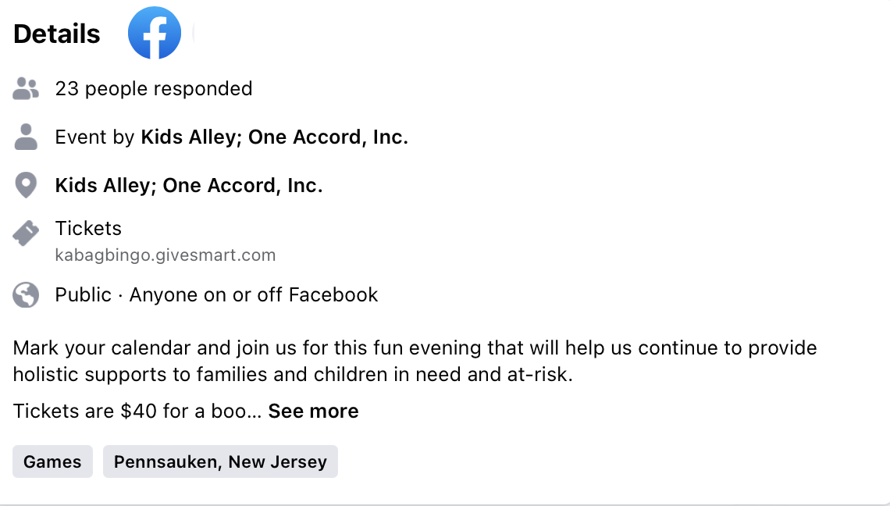Click the location pin icon

click(26, 185)
